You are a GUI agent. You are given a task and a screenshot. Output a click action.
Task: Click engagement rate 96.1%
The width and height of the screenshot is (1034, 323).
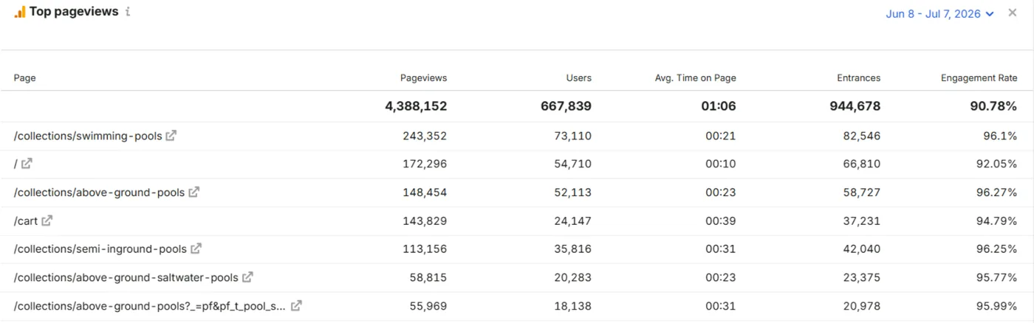[x=1000, y=136]
